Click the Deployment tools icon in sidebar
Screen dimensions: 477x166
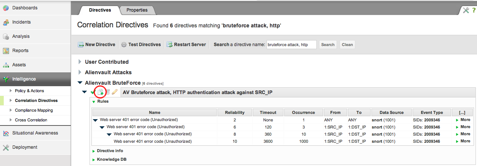[x=6, y=147]
